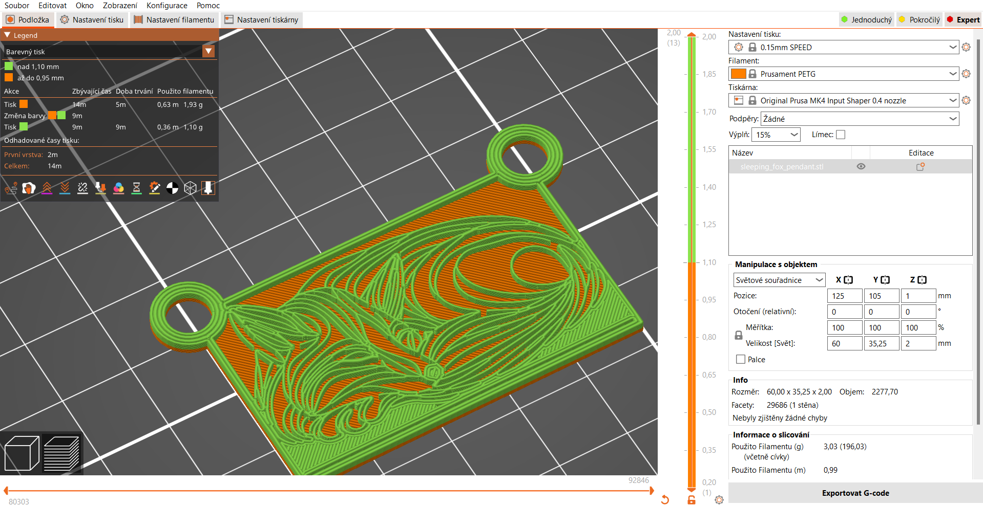Open the Barevný tisk view type dropdown

[x=208, y=51]
